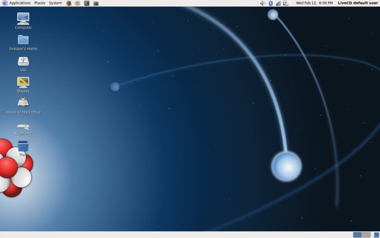Select the Keyboard desktop launcher

pos(23,129)
